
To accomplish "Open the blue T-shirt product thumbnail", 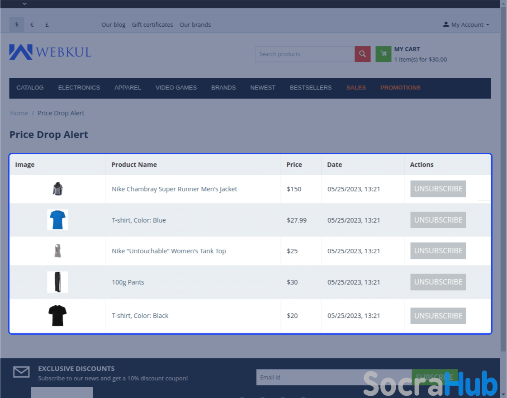I will pos(57,220).
